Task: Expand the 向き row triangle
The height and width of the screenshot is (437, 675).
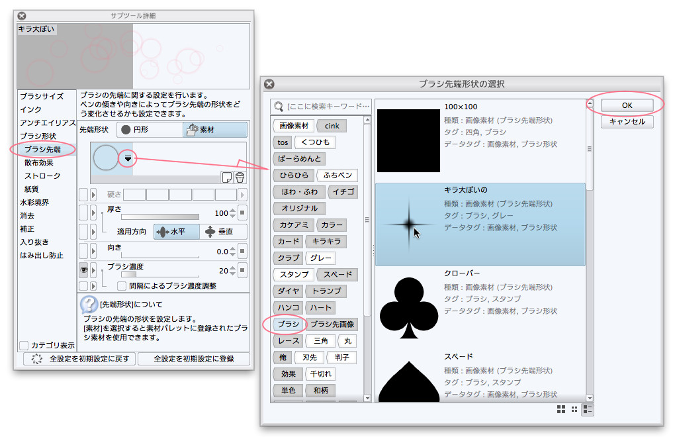Action: click(x=93, y=251)
